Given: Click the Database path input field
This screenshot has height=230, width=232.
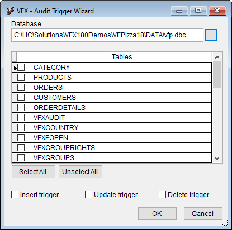Looking at the screenshot, I should coord(107,35).
